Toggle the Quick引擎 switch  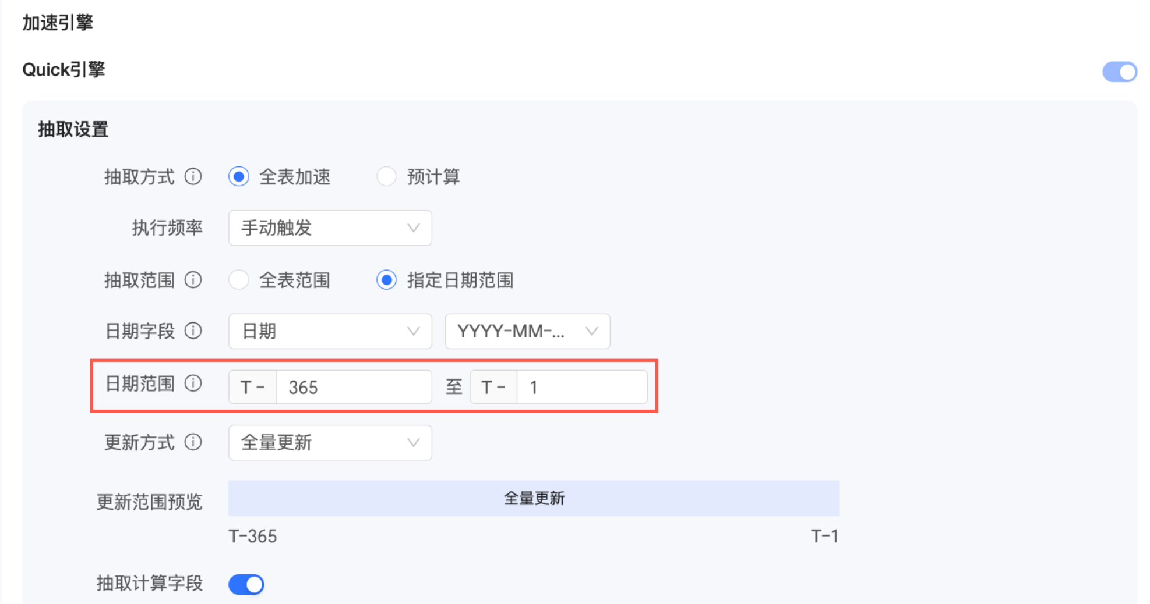pyautogui.click(x=1119, y=72)
